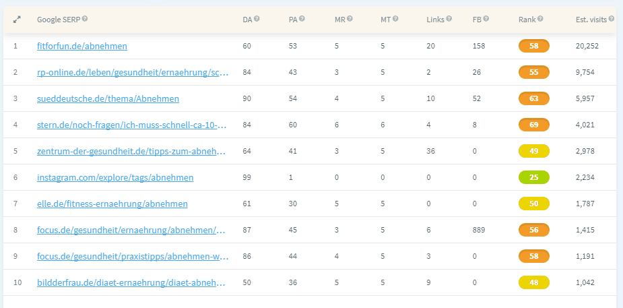Screen dimensions: 623x308
Task: Click the MT column help icon
Action: [x=395, y=18]
